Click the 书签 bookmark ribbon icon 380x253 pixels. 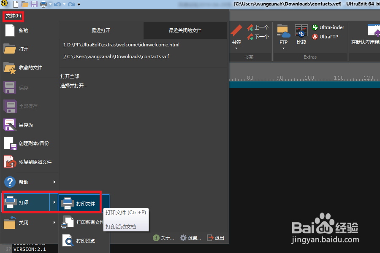tap(236, 35)
